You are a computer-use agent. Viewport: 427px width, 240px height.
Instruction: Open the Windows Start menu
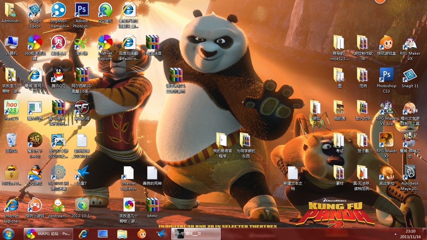click(x=8, y=234)
